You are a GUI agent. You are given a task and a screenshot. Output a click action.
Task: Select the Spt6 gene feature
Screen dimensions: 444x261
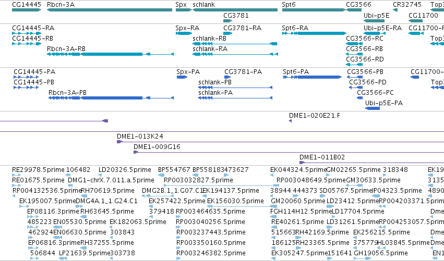point(314,10)
